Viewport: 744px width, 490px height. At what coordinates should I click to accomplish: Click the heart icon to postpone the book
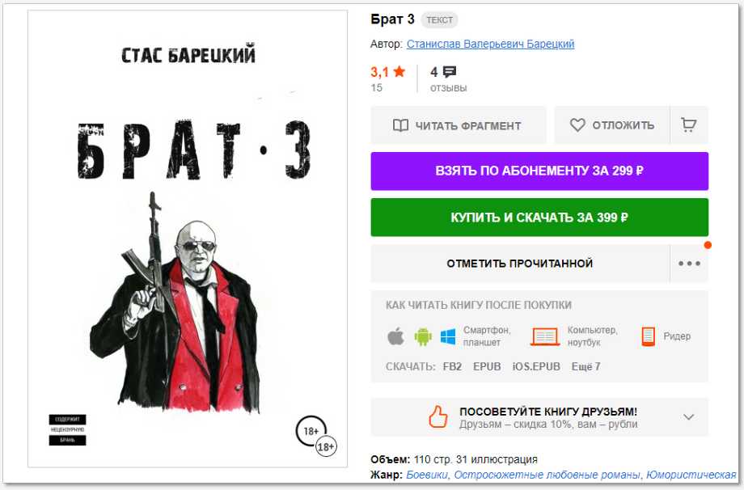pos(577,125)
